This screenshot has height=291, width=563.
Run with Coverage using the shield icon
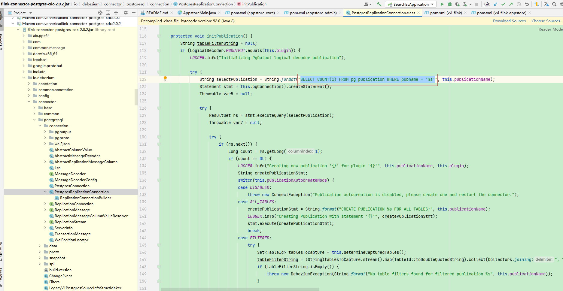pos(457,4)
